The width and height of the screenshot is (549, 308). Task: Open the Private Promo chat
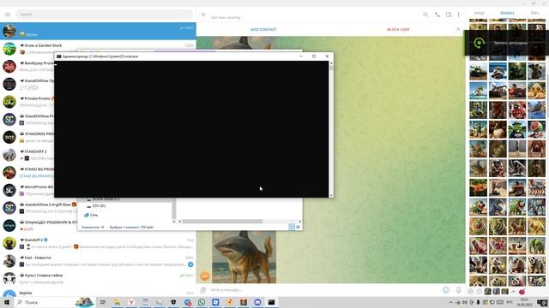(x=27, y=102)
